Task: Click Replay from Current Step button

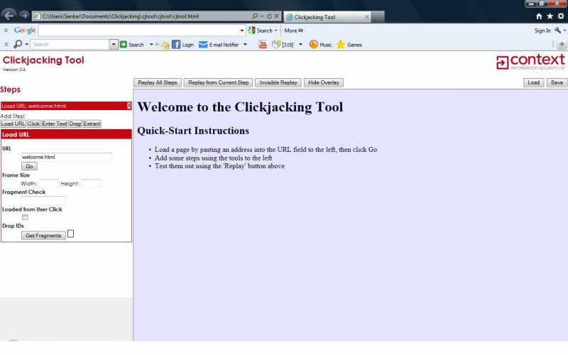Action: [218, 82]
